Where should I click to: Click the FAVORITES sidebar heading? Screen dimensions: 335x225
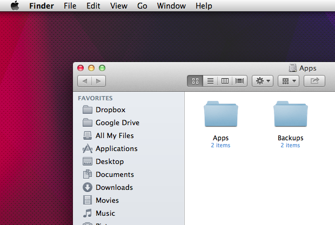tap(95, 98)
